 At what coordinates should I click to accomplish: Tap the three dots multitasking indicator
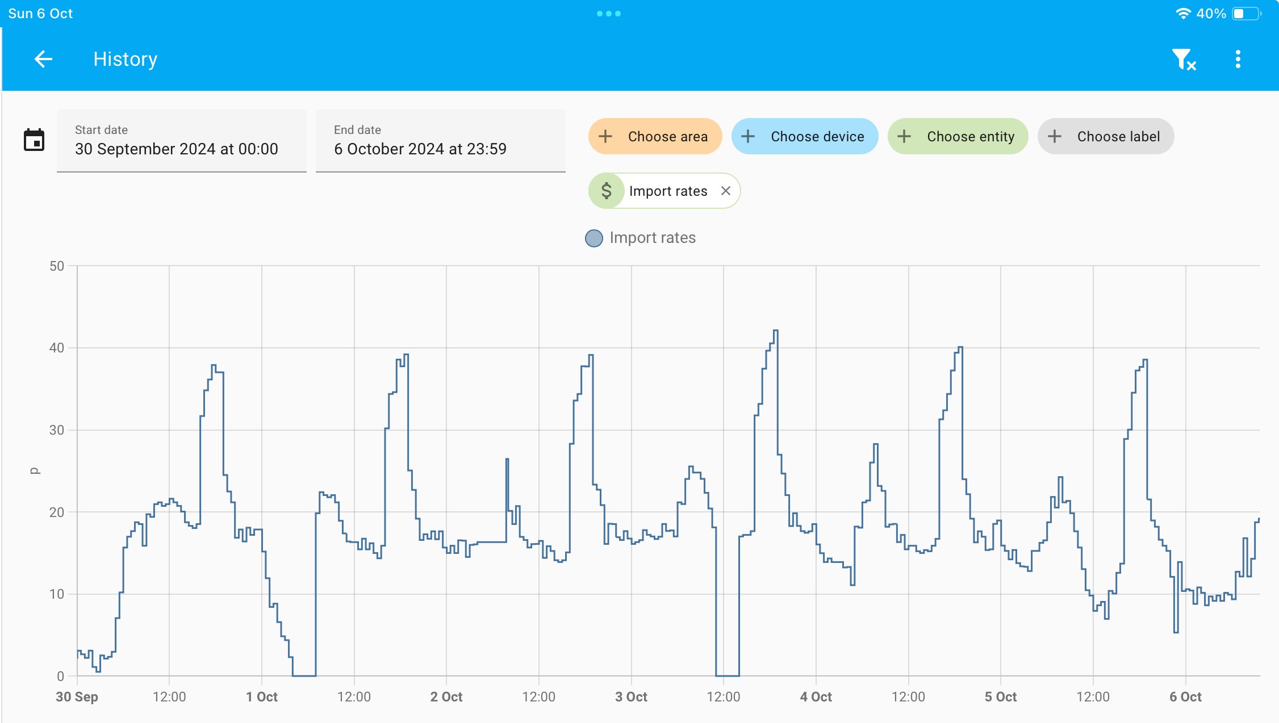tap(609, 14)
